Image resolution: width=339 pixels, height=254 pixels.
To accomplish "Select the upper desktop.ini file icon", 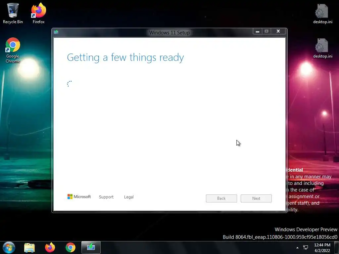I will pyautogui.click(x=322, y=13).
